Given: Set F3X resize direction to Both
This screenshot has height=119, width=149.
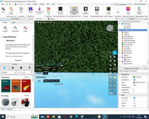Looking at the screenshot, I should (54, 69).
